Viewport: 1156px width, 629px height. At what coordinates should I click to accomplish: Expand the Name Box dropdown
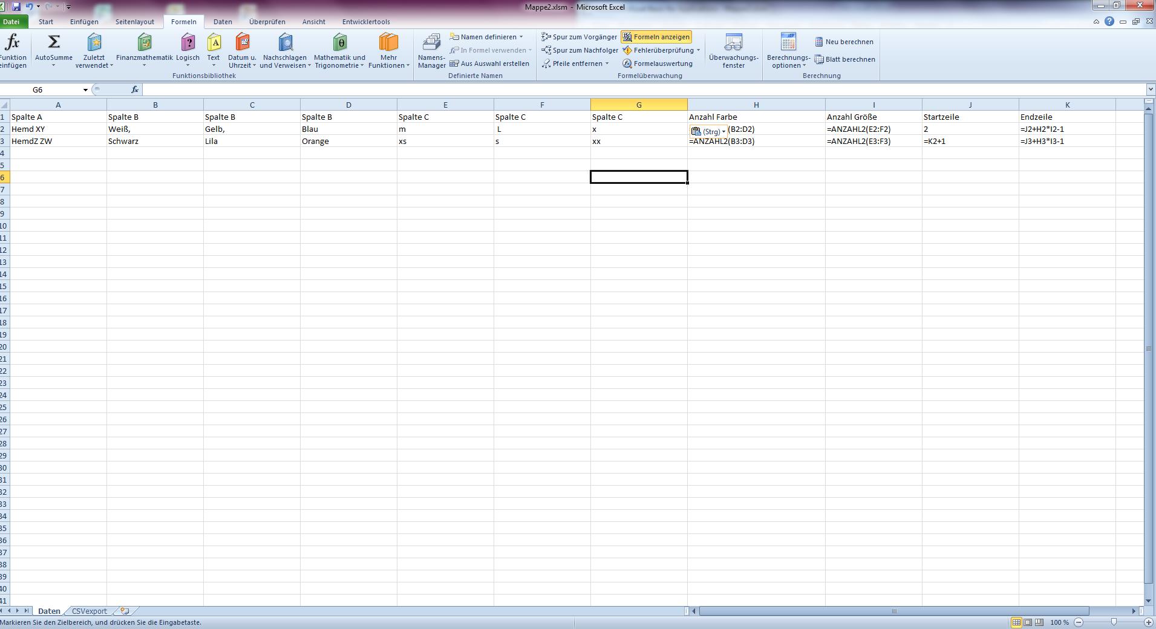click(85, 90)
